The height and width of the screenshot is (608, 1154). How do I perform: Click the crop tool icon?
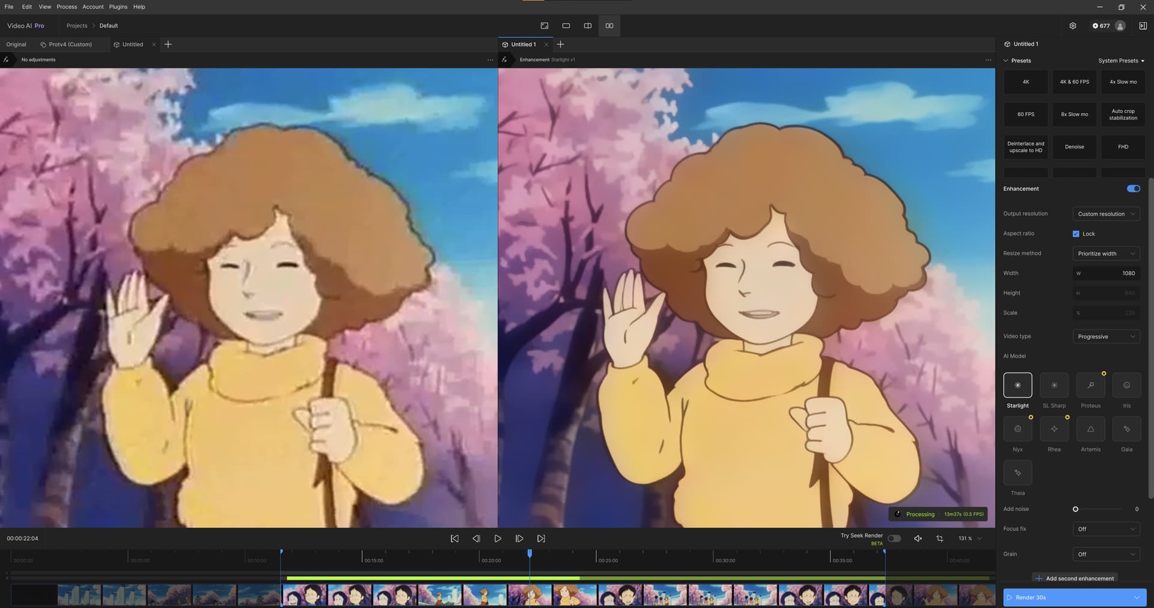pos(939,538)
